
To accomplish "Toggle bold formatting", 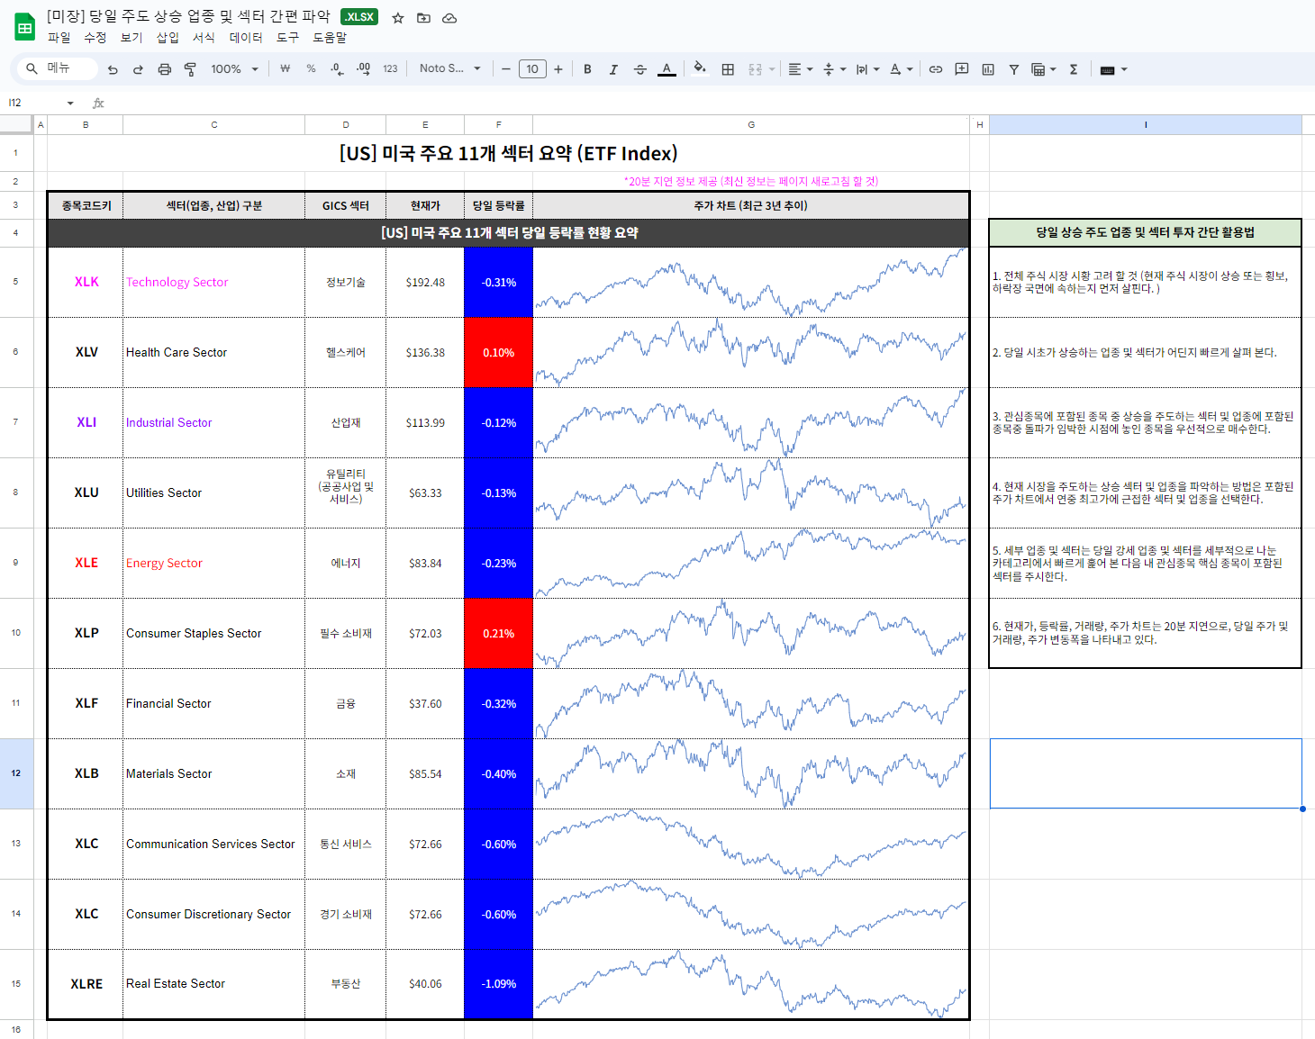I will (x=587, y=69).
